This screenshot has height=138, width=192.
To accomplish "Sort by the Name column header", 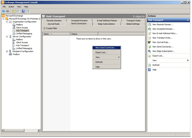I will tap(56, 34).
